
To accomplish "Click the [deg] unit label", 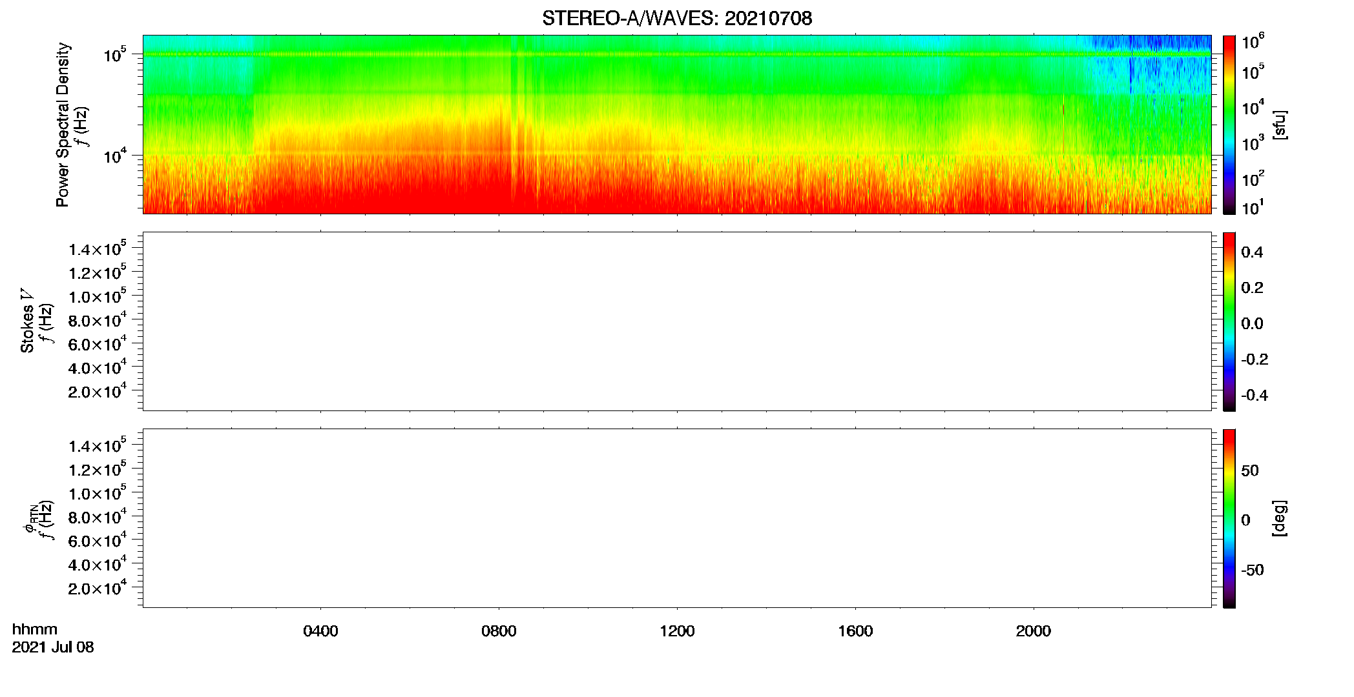I will pyautogui.click(x=1279, y=518).
